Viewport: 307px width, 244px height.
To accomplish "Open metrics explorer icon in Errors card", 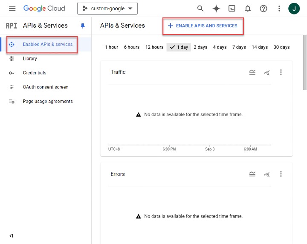I will pyautogui.click(x=267, y=174).
